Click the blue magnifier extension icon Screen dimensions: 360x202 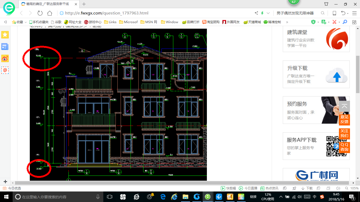pyautogui.click(x=345, y=22)
